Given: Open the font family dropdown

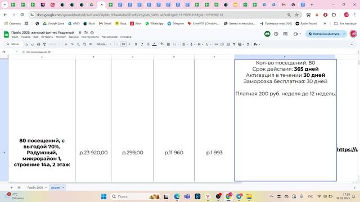Looking at the screenshot, I should point(104,44).
